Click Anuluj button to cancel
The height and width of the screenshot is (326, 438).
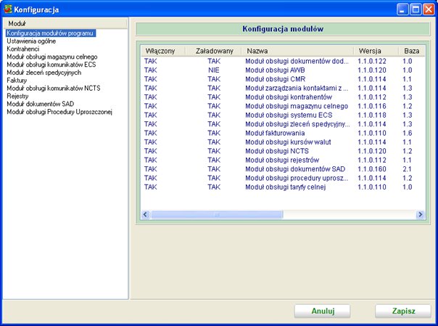323,311
